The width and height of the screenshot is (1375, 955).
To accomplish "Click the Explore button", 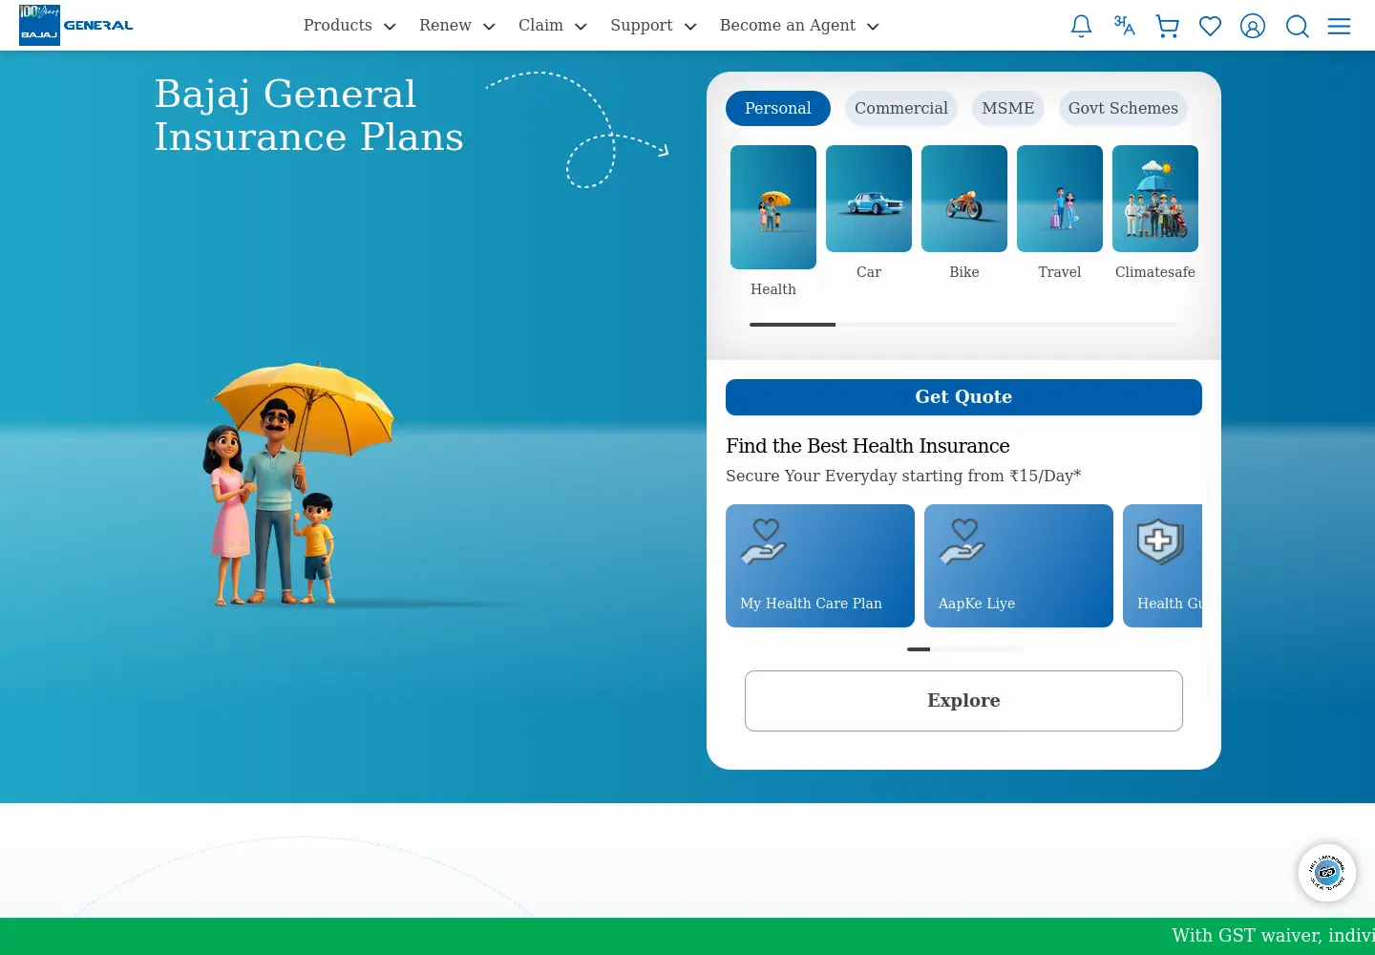I will 963,701.
